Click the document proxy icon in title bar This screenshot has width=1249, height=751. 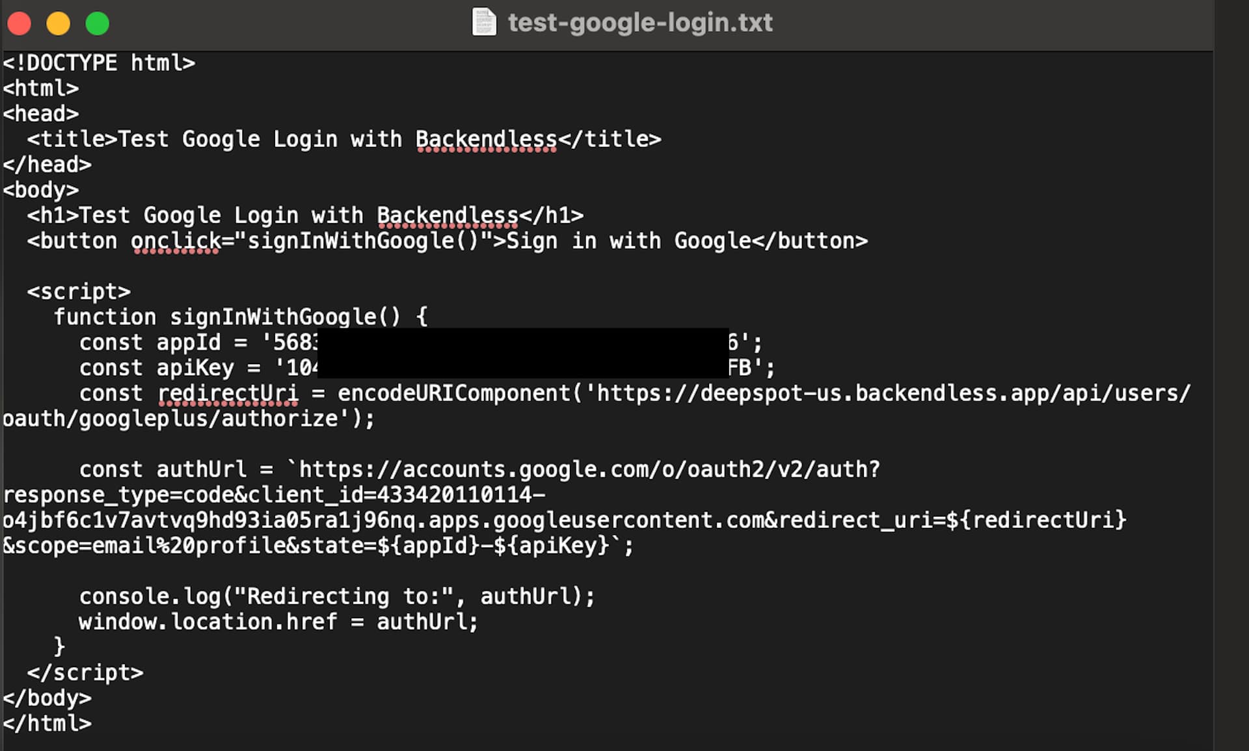pos(483,22)
